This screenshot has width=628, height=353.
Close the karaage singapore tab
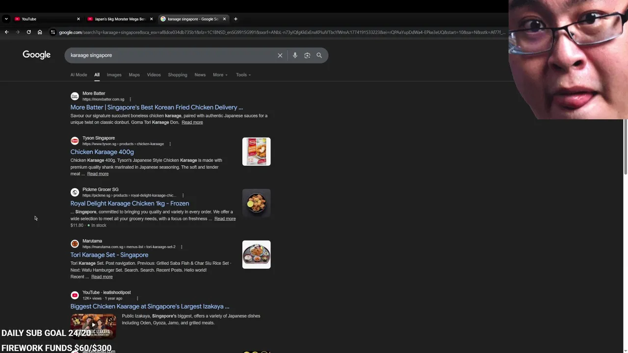(x=224, y=19)
